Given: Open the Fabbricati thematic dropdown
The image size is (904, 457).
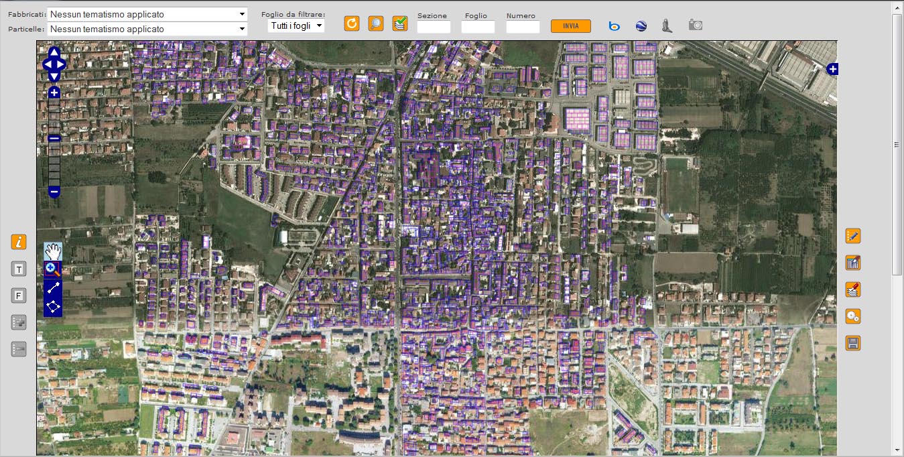Looking at the screenshot, I should coord(147,14).
